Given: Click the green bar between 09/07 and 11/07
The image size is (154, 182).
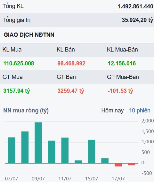Looking at the screenshot, I should 52,152.
